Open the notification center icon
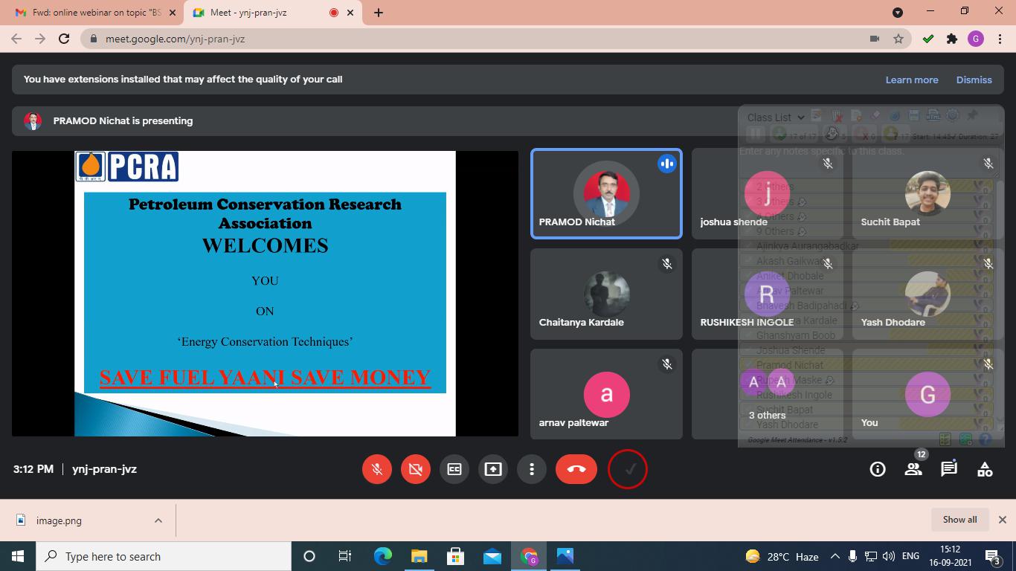The image size is (1016, 571). [x=993, y=556]
